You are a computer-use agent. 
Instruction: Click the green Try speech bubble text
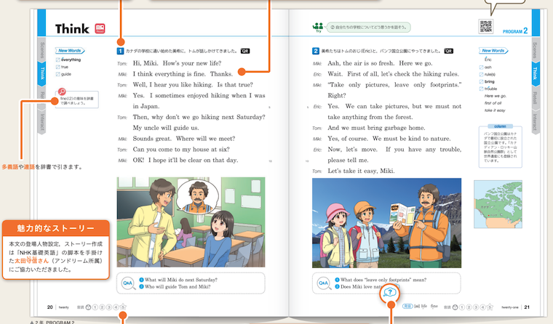(368, 27)
